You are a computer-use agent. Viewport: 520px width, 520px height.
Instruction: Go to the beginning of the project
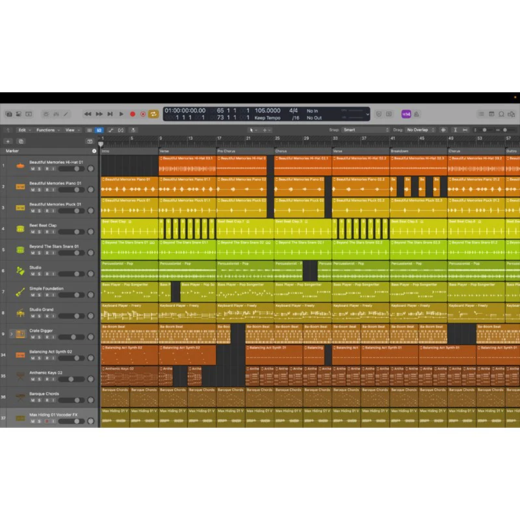110,114
